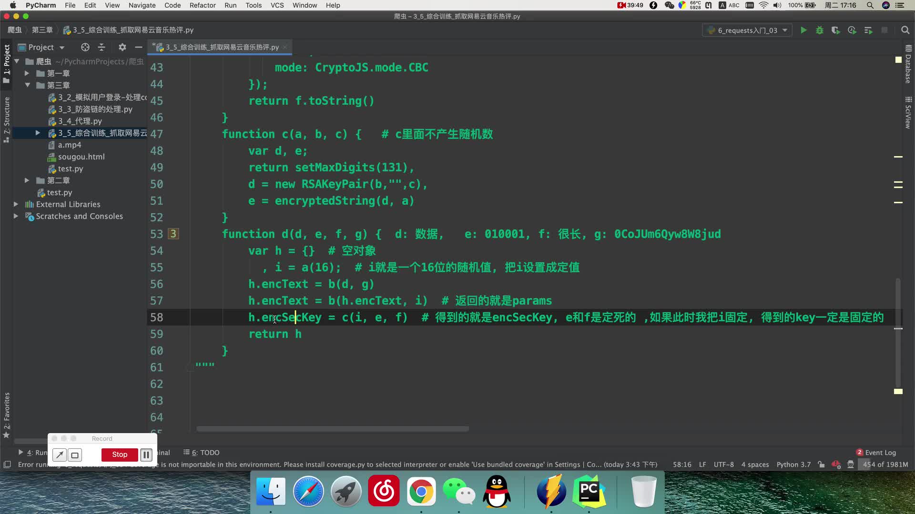Expand External Libraries node
This screenshot has height=514, width=915.
[x=16, y=204]
